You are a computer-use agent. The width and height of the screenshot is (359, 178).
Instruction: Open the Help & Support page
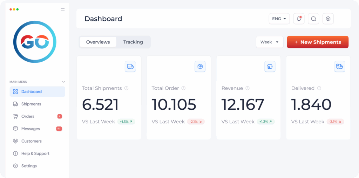click(x=35, y=153)
